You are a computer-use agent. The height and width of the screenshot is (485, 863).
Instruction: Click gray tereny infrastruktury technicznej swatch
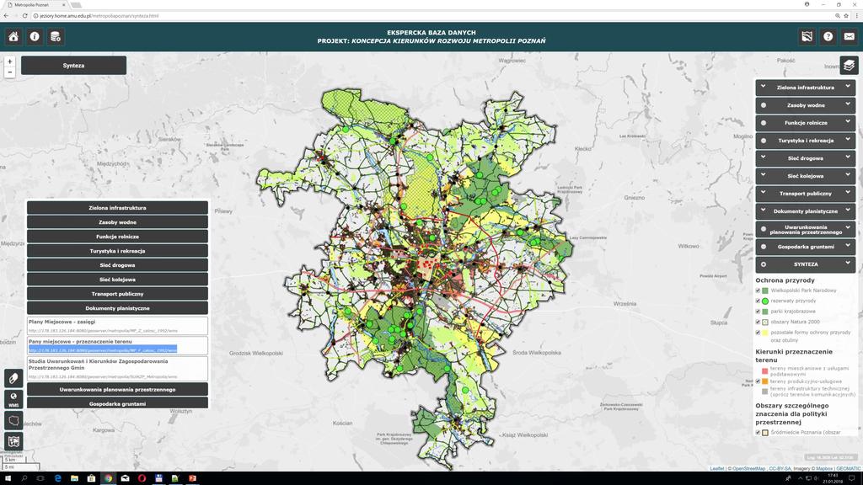pos(764,392)
